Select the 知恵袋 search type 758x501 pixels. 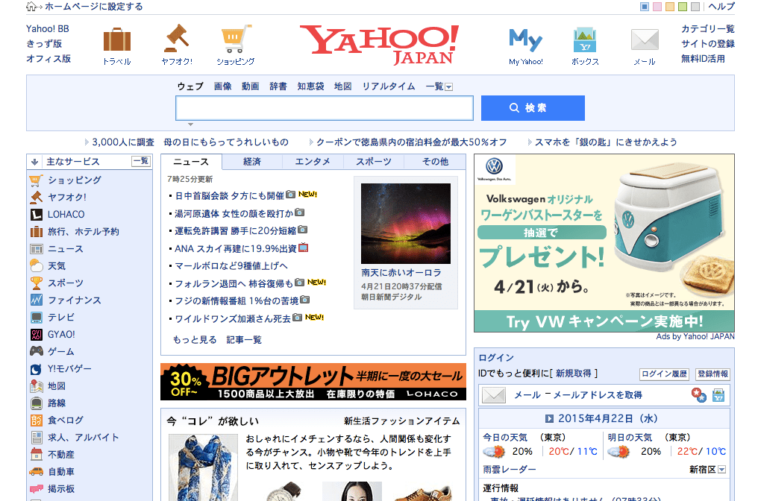point(310,86)
